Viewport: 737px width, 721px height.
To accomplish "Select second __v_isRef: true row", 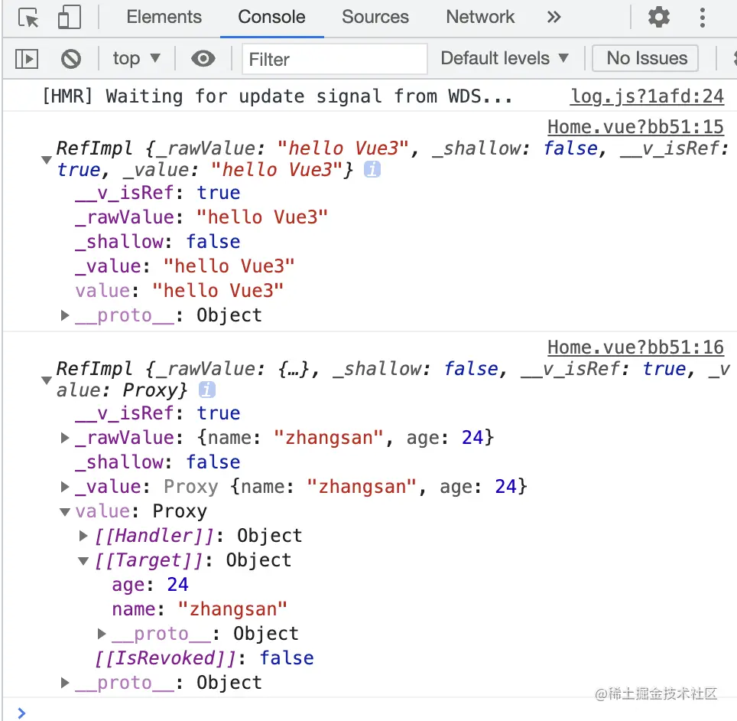I will (158, 413).
